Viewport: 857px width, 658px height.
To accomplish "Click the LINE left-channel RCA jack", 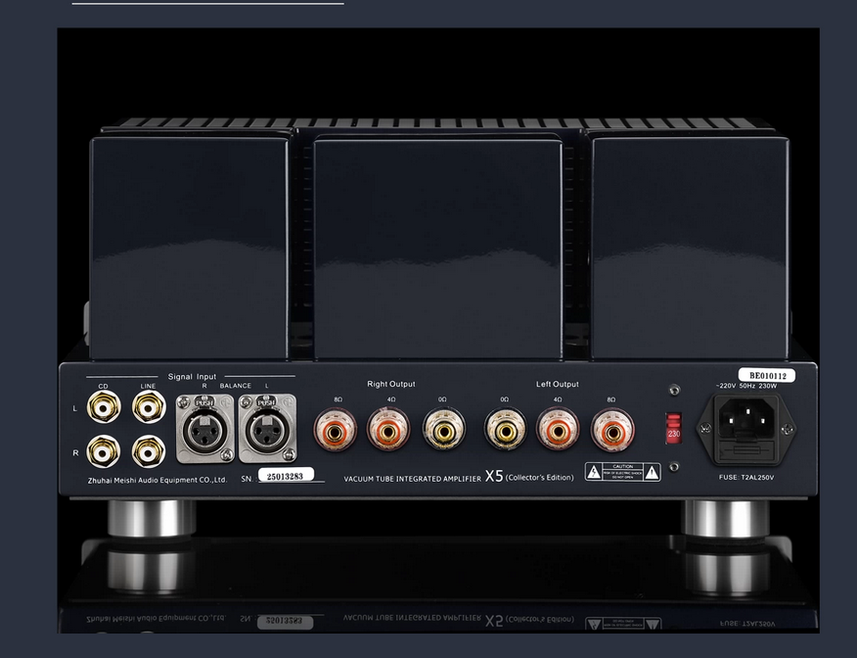I will 149,407.
